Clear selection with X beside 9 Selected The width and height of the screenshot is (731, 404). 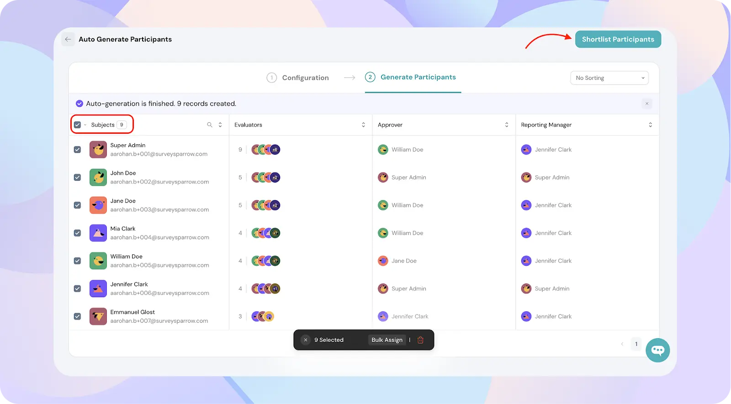[306, 340]
